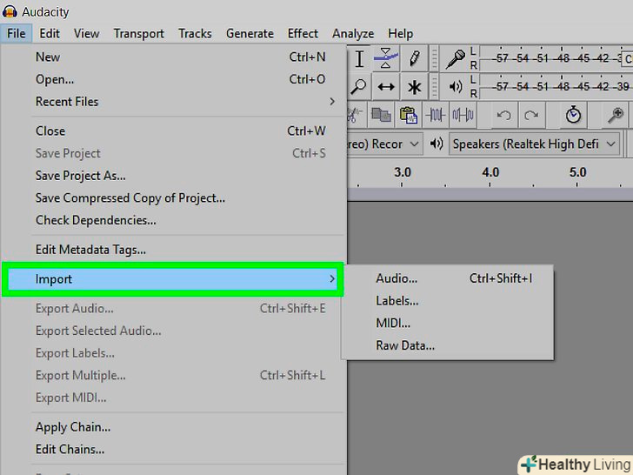The image size is (633, 475).
Task: Choose Labels... in the Import submenu
Action: pyautogui.click(x=447, y=301)
